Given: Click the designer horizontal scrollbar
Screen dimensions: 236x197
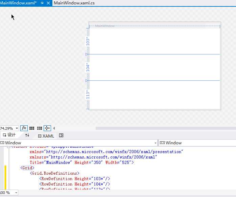Looking at the screenshot, I should click(x=166, y=128).
